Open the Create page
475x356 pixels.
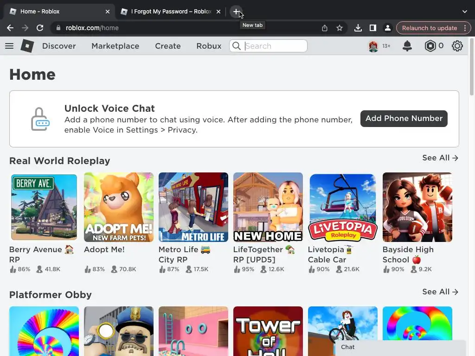[x=168, y=46]
